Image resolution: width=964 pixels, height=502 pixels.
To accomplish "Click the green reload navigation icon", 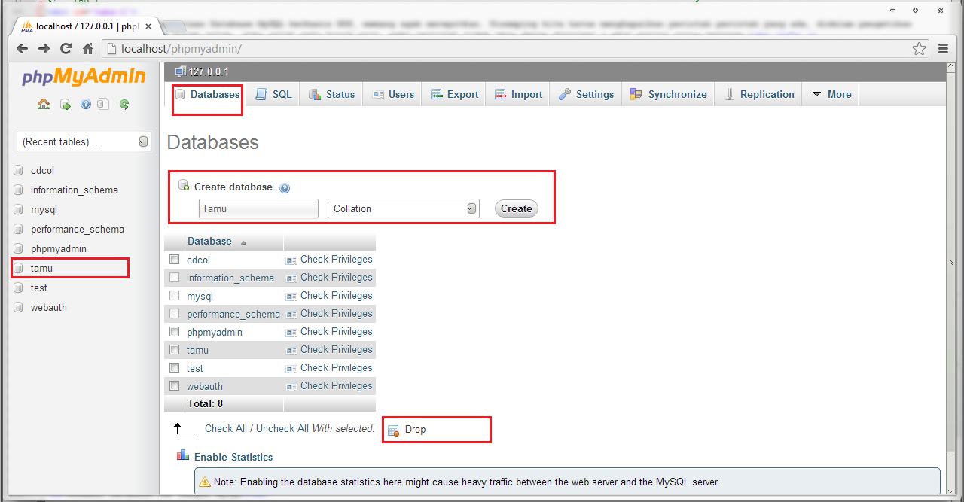I will [124, 105].
